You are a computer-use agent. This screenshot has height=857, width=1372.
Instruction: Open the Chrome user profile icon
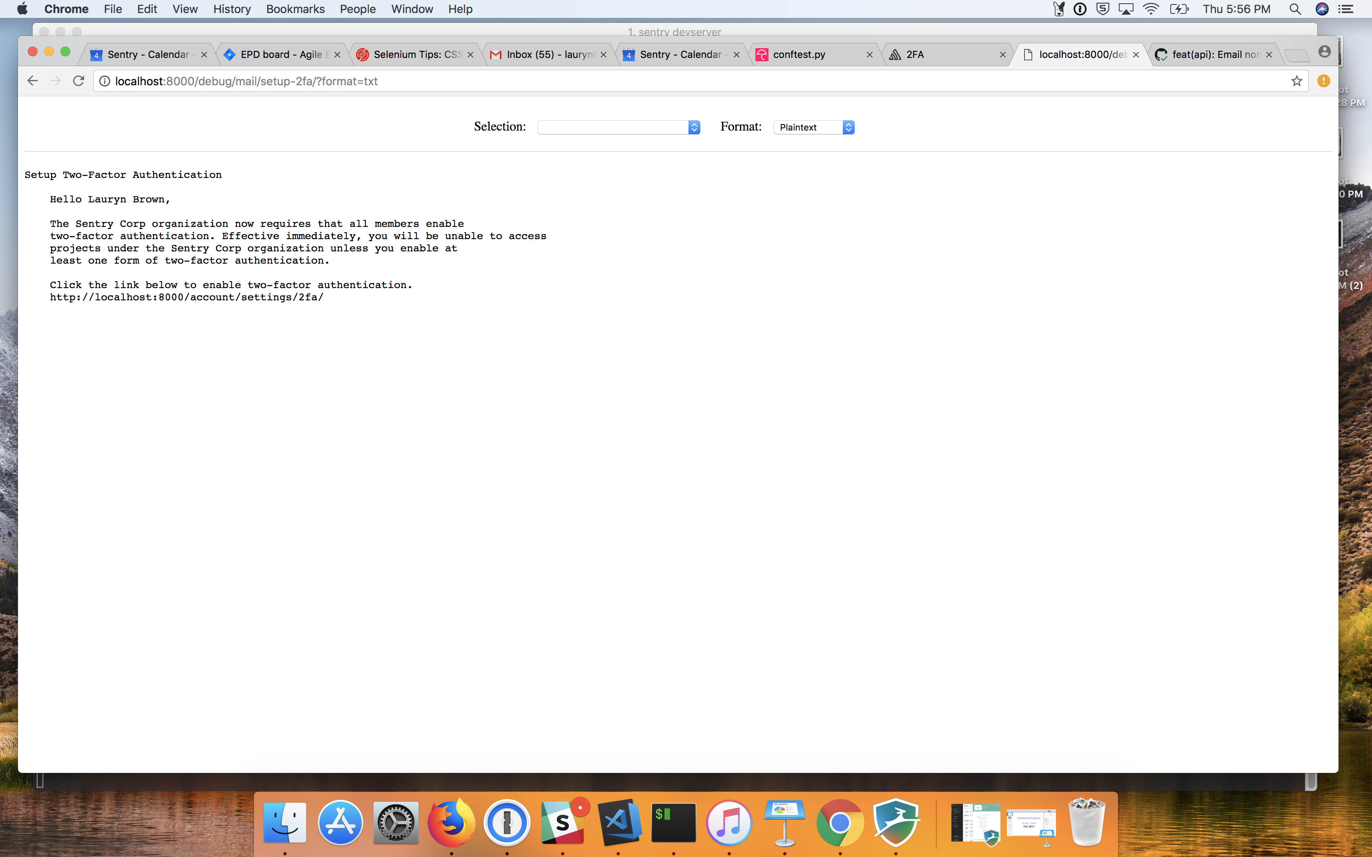1324,51
